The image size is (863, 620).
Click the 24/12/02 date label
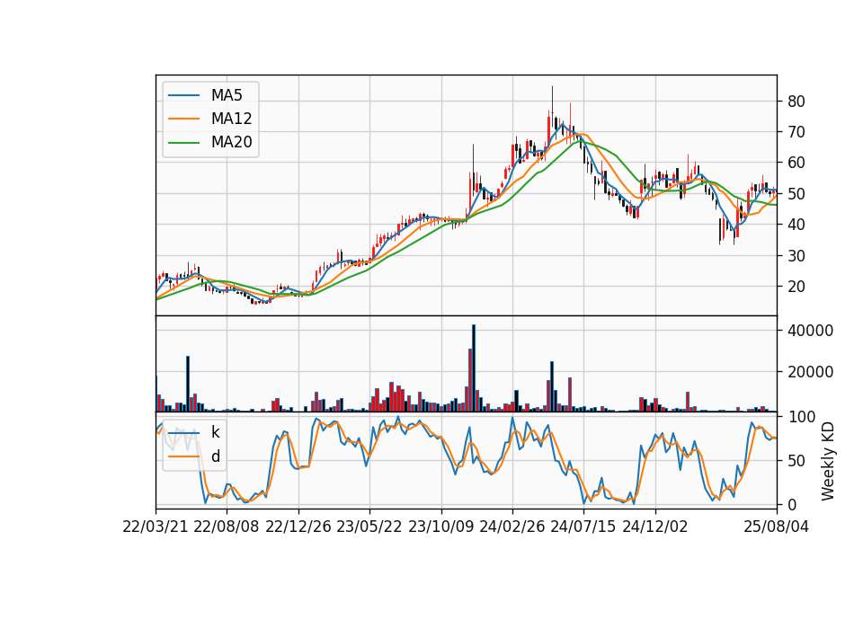point(655,527)
